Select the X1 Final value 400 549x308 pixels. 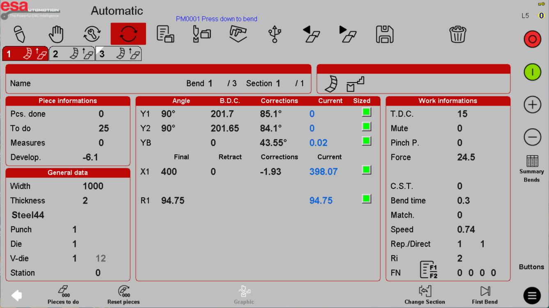(169, 172)
